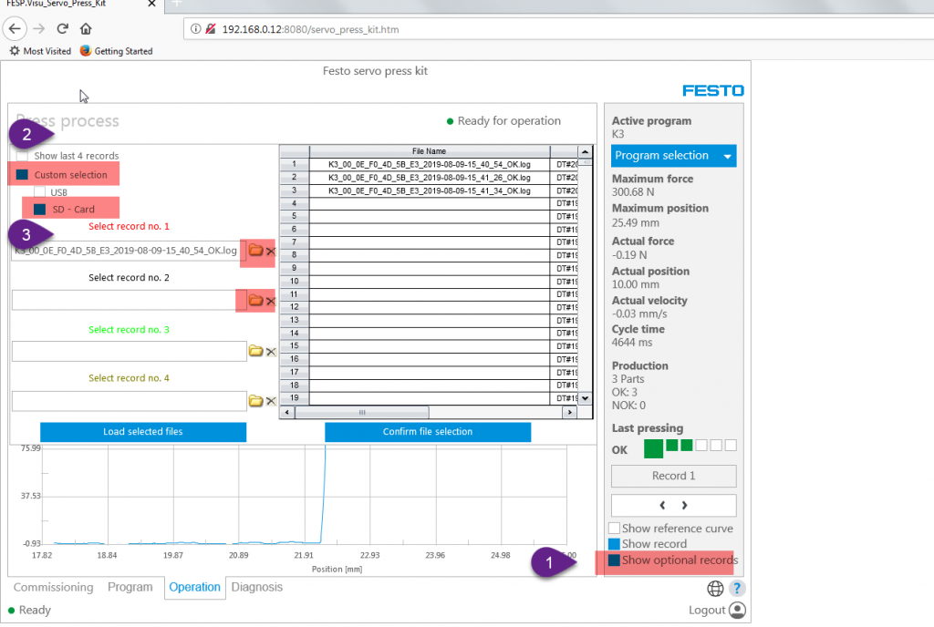This screenshot has width=934, height=627.
Task: Click the Cycle time value 4644 ms
Action: pyautogui.click(x=632, y=343)
